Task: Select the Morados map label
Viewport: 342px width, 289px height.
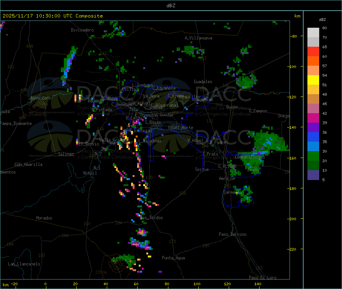Action: pos(44,218)
